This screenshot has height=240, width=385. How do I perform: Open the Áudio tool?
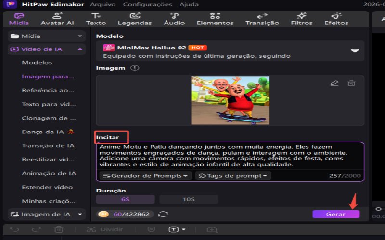tap(174, 19)
